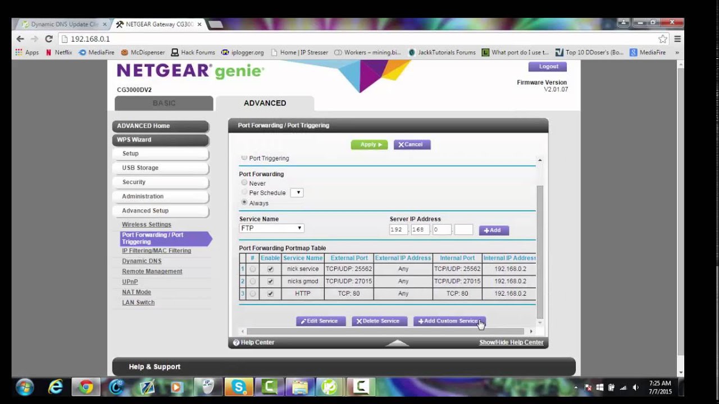Log out using the Logout button
This screenshot has height=404, width=719.
[548, 66]
